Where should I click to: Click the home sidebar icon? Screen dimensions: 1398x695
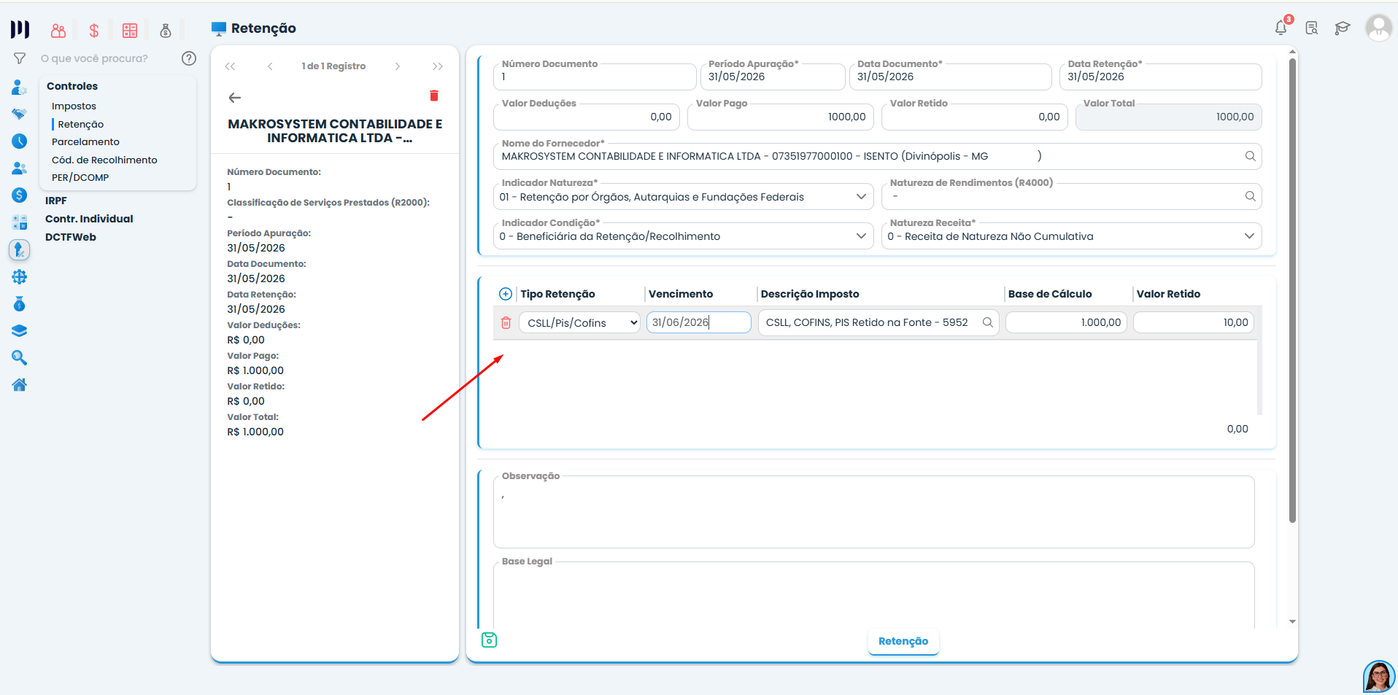(x=20, y=384)
